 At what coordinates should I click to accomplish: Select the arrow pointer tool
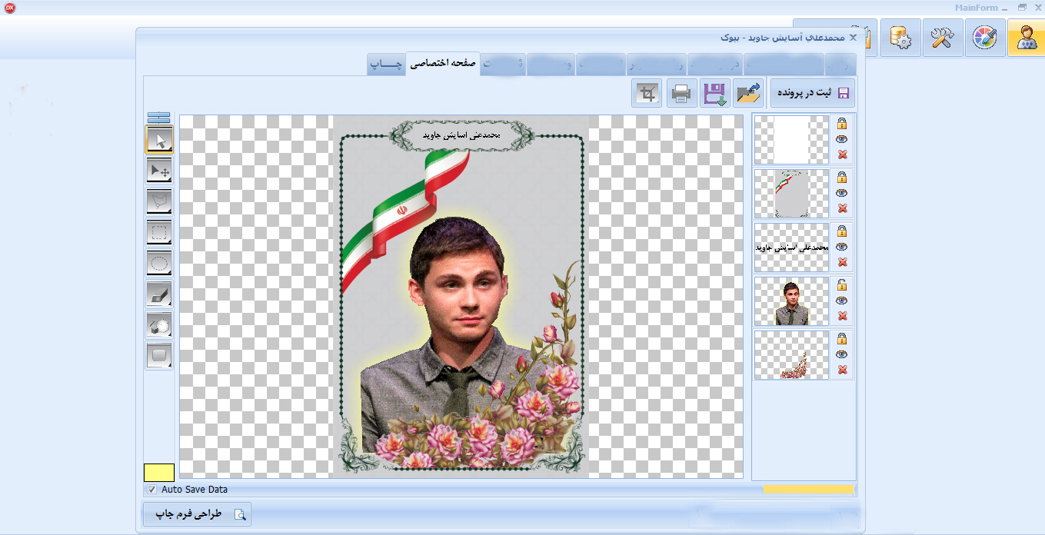click(x=159, y=140)
